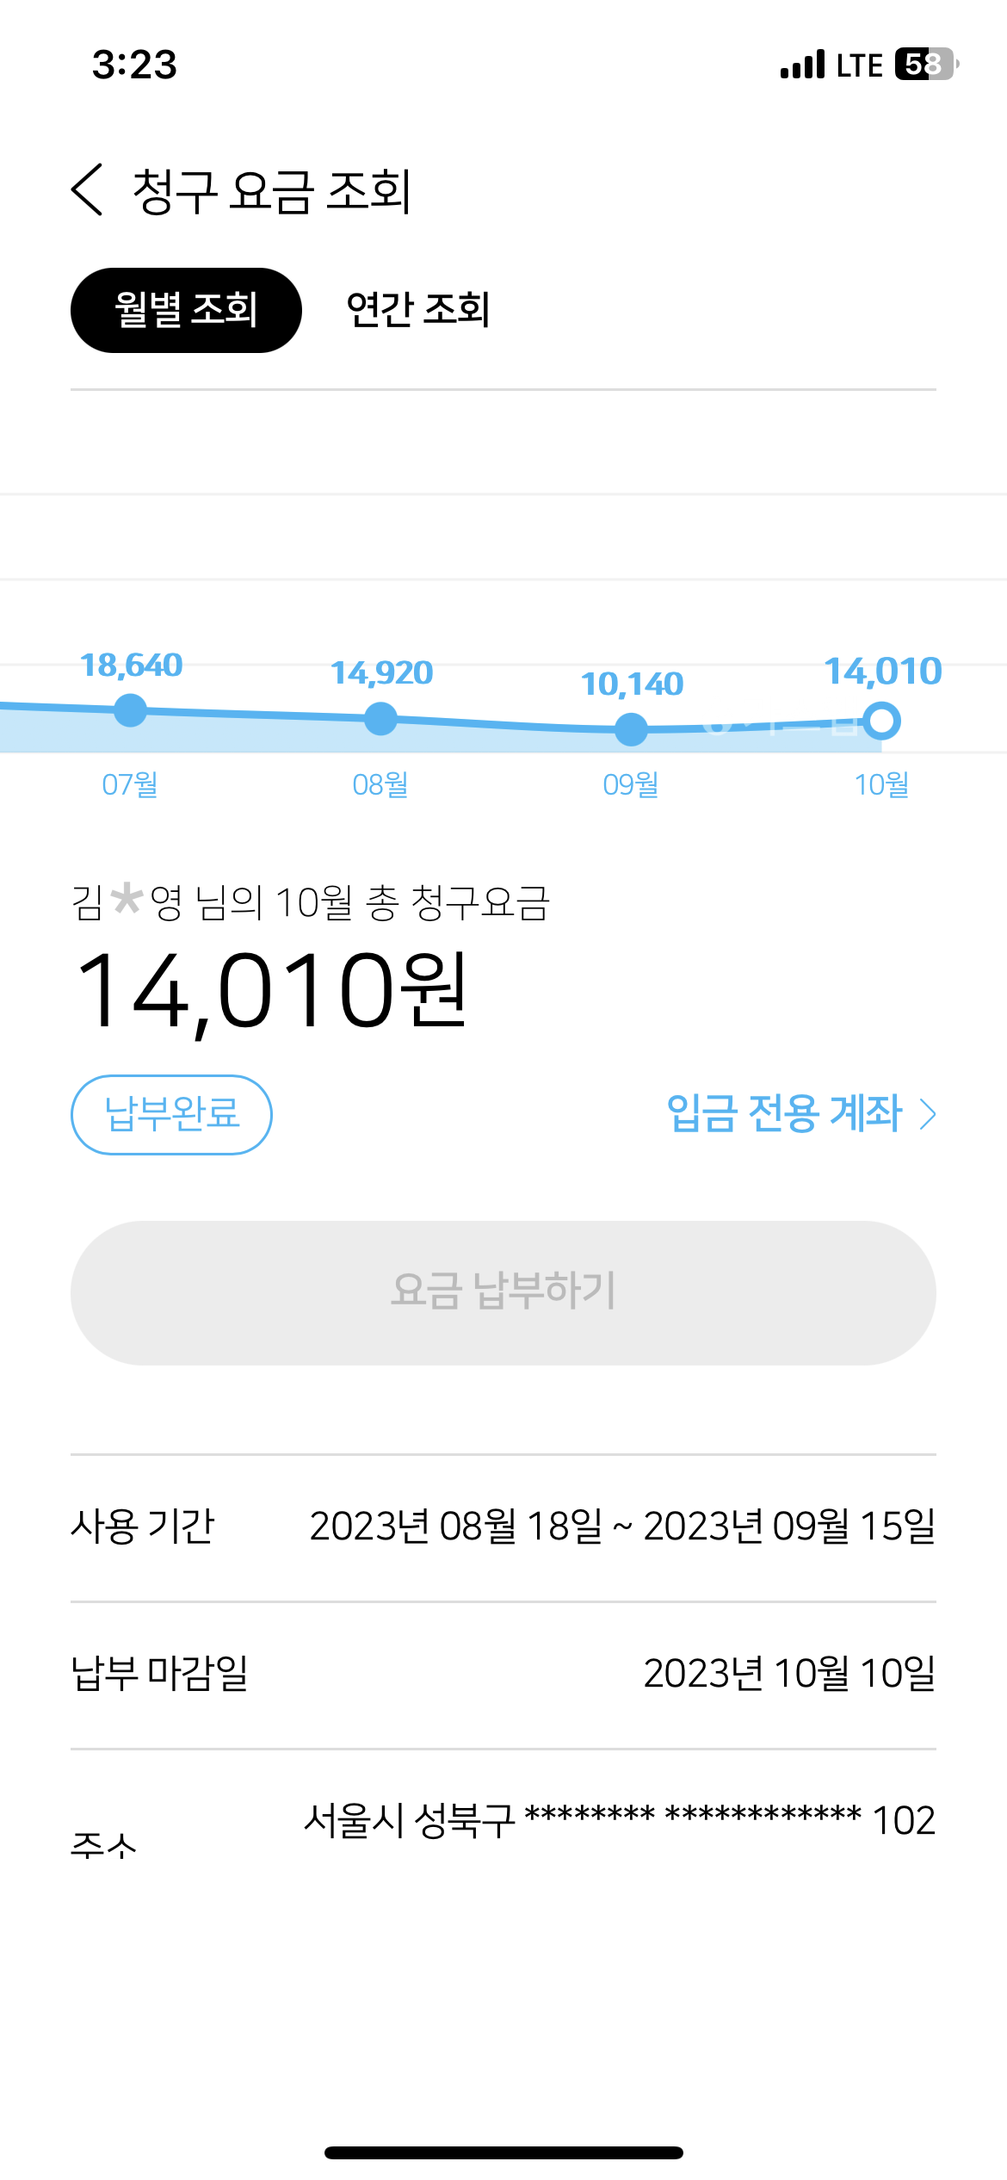
Task: Tap the 14,920 chart value label
Action: pos(382,673)
